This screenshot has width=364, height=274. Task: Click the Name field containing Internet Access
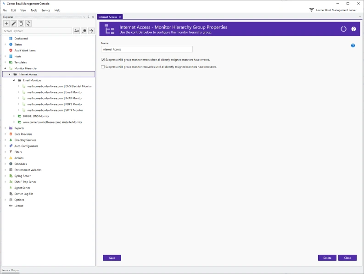(x=146, y=49)
